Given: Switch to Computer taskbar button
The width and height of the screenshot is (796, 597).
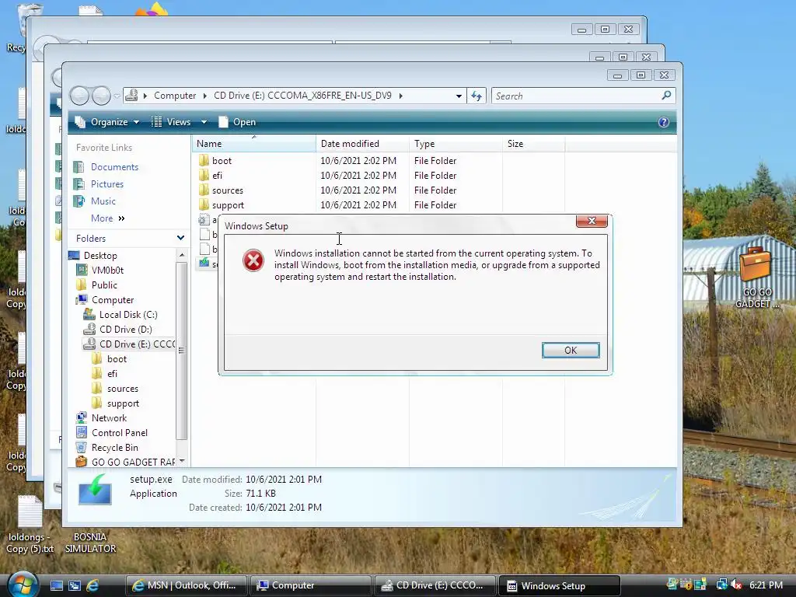Looking at the screenshot, I should coord(309,585).
